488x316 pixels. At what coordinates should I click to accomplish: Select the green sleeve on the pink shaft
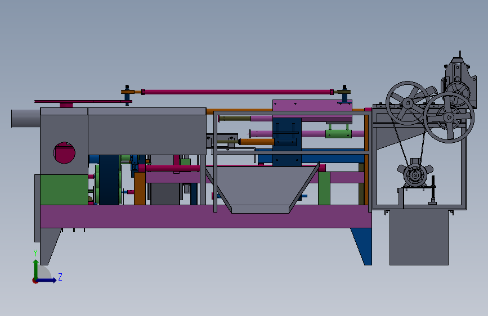coord(338,134)
